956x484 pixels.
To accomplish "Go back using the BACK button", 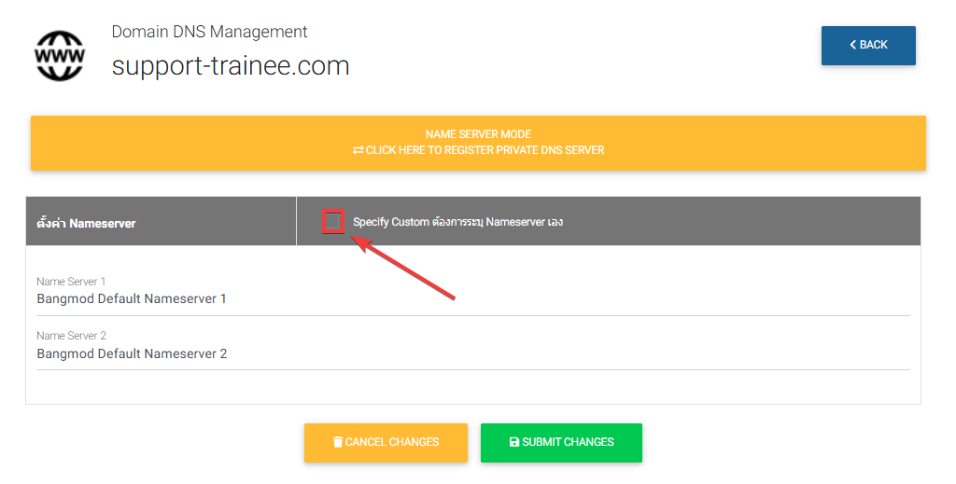I will (x=868, y=46).
